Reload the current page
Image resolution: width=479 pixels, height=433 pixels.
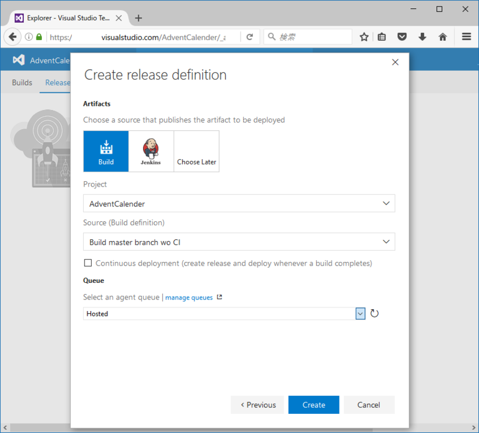pos(250,37)
